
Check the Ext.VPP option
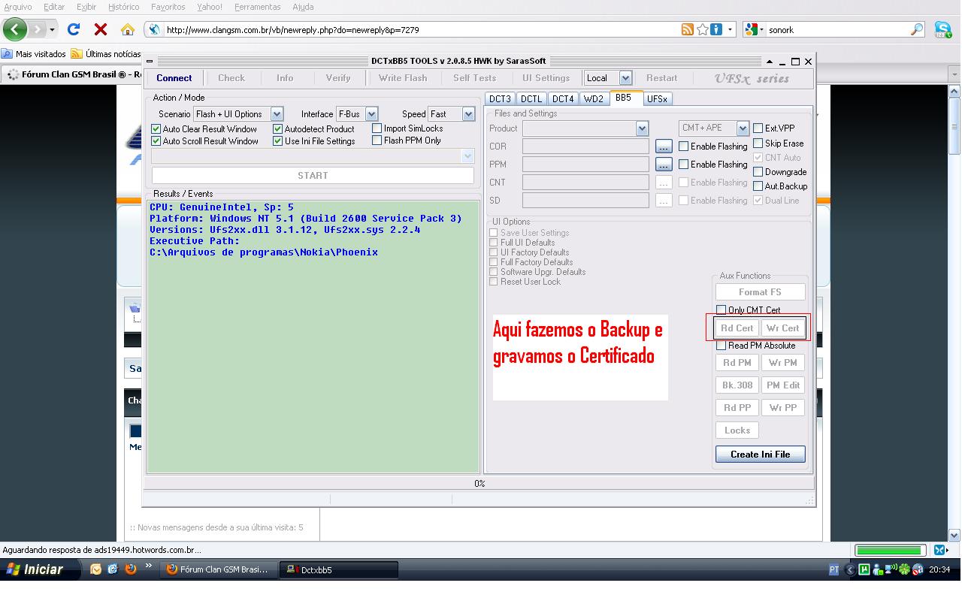[x=758, y=128]
